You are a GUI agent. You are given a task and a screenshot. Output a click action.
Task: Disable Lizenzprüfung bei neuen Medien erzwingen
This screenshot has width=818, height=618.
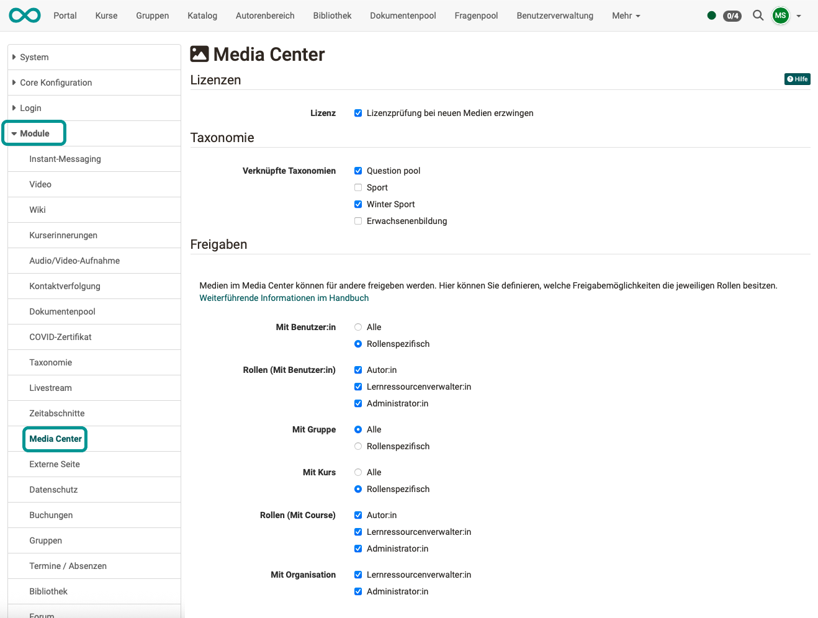[358, 113]
